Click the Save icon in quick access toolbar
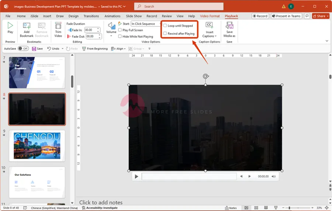332x211 pixels. pyautogui.click(x=34, y=49)
